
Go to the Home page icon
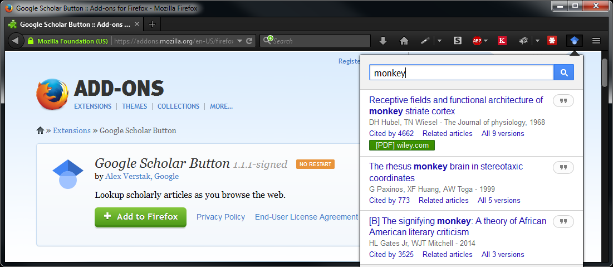pyautogui.click(x=404, y=41)
